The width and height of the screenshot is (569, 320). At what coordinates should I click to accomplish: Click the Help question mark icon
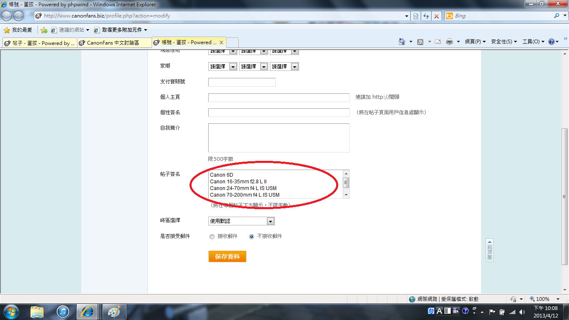point(552,42)
